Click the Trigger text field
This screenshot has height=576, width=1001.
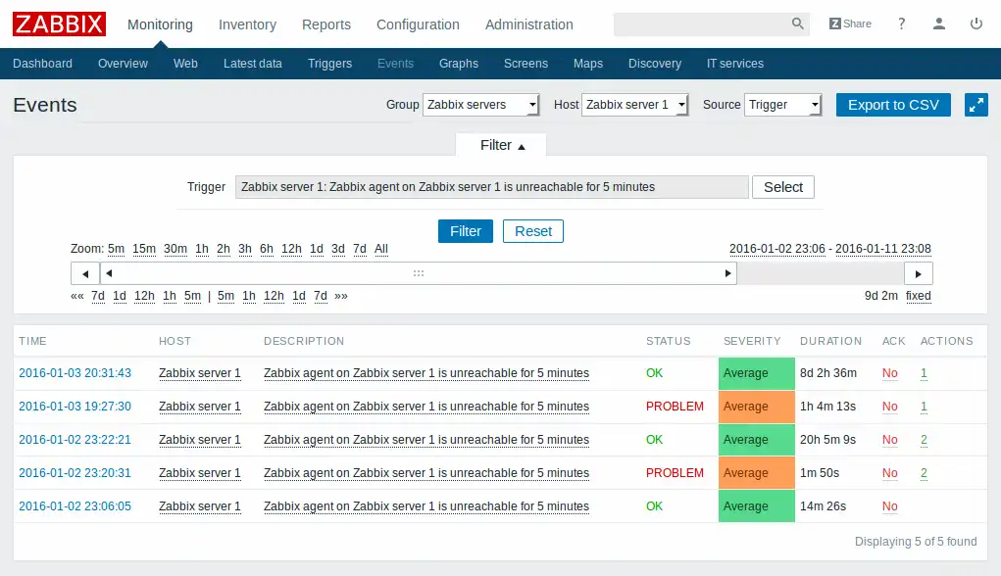[491, 187]
